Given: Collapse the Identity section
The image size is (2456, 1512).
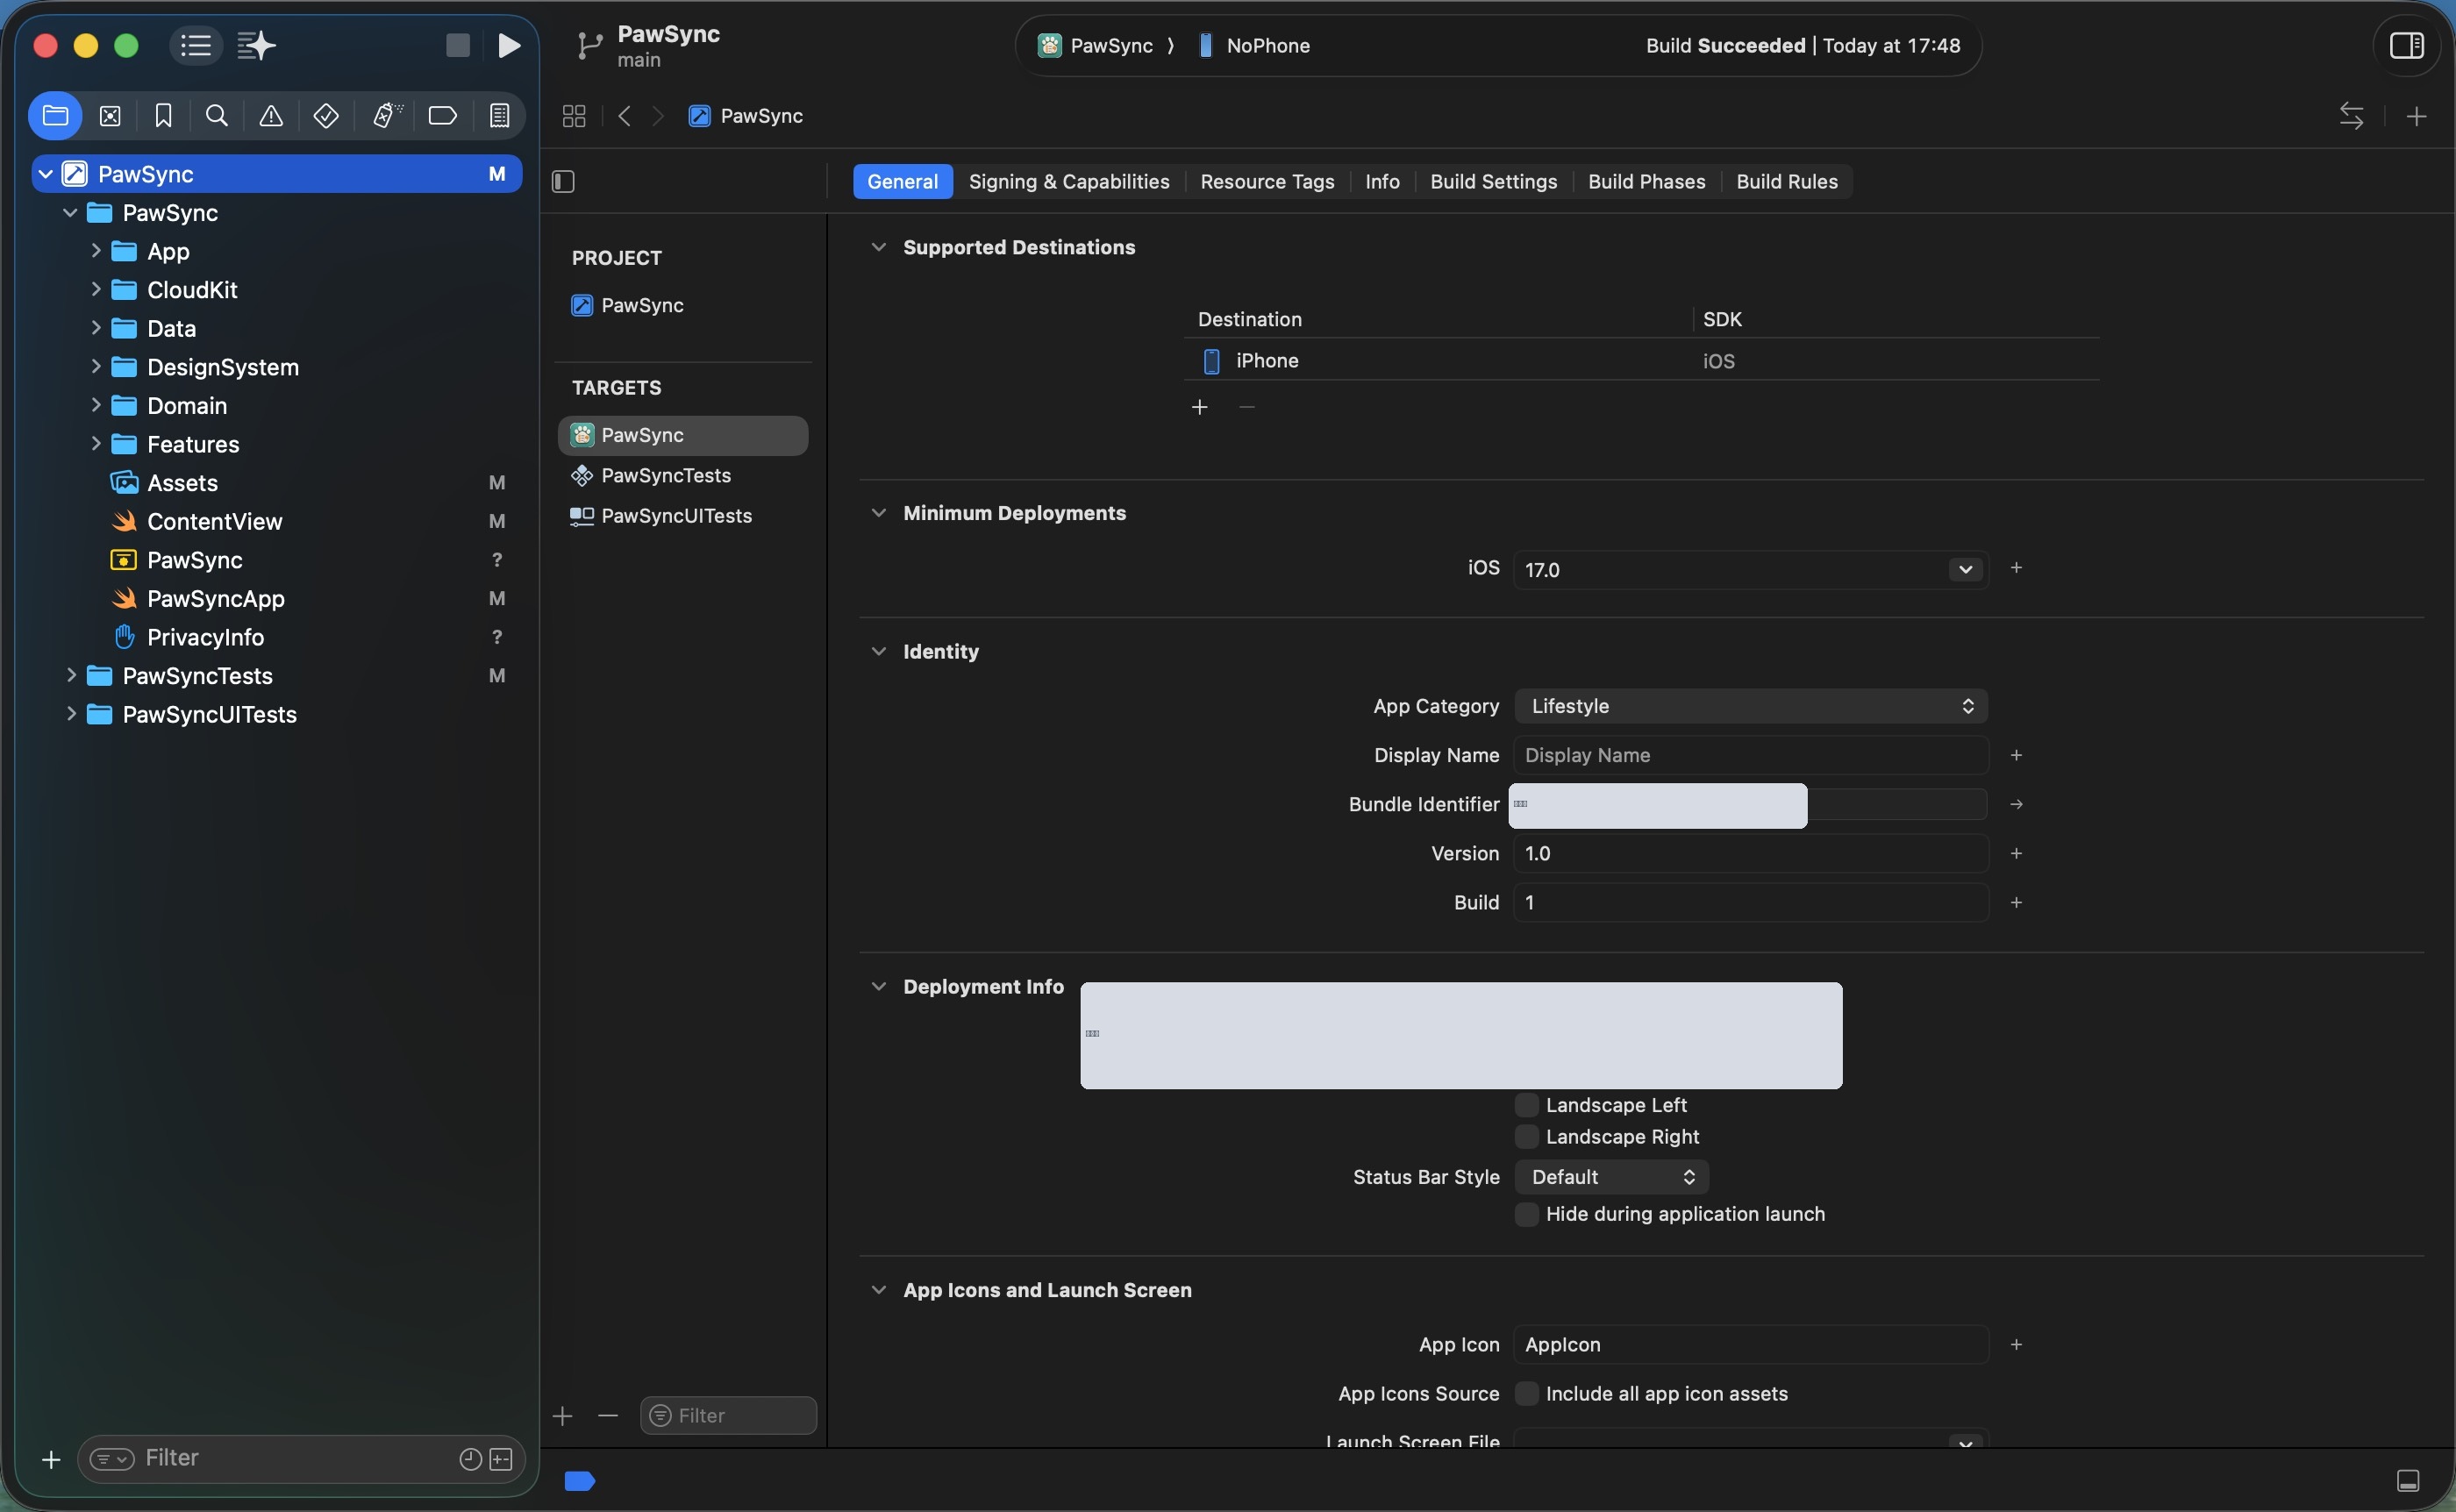Looking at the screenshot, I should [x=878, y=651].
